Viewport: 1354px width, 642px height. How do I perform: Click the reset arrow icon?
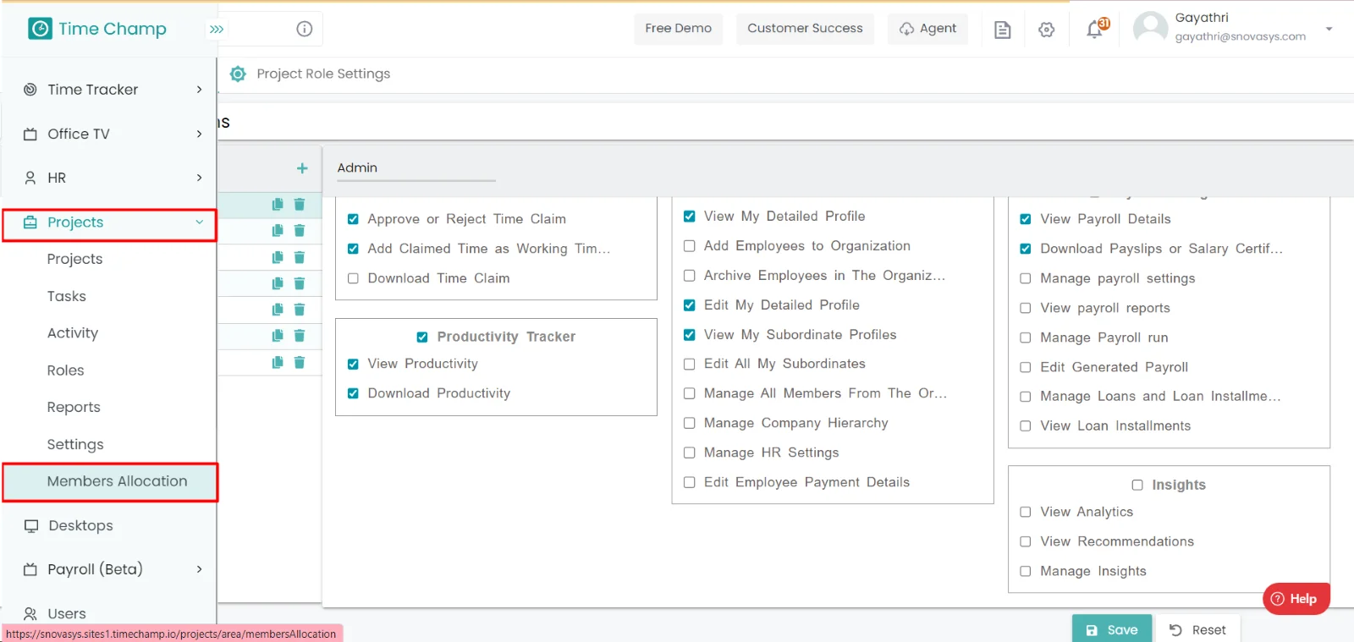[x=1175, y=629]
